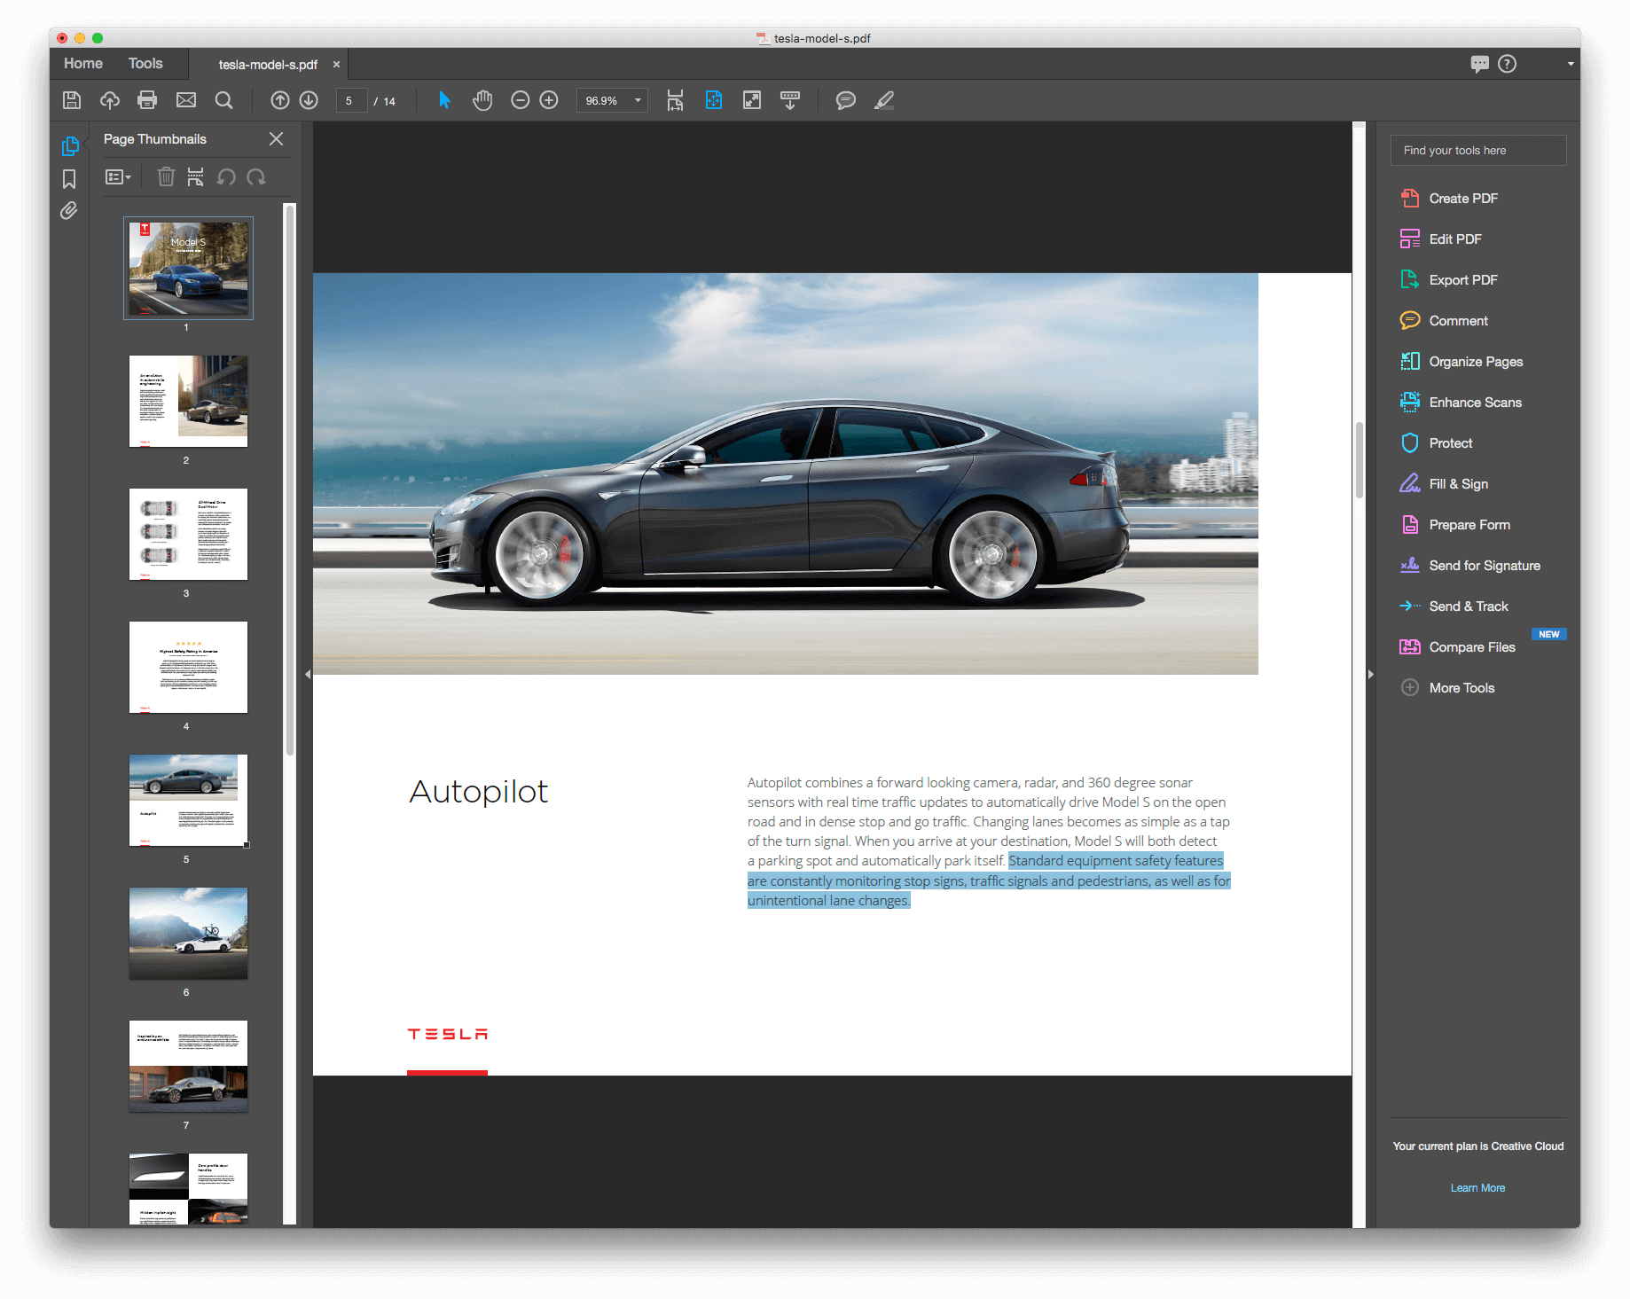Print the document via printer icon
The width and height of the screenshot is (1630, 1299).
coord(147,100)
